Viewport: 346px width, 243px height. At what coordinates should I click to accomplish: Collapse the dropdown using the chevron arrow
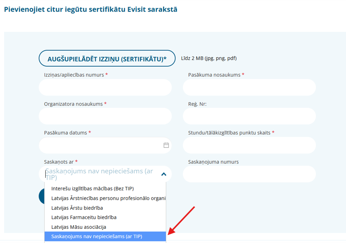tap(163, 174)
